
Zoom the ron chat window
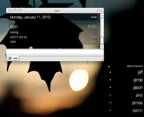[x=20, y=11]
